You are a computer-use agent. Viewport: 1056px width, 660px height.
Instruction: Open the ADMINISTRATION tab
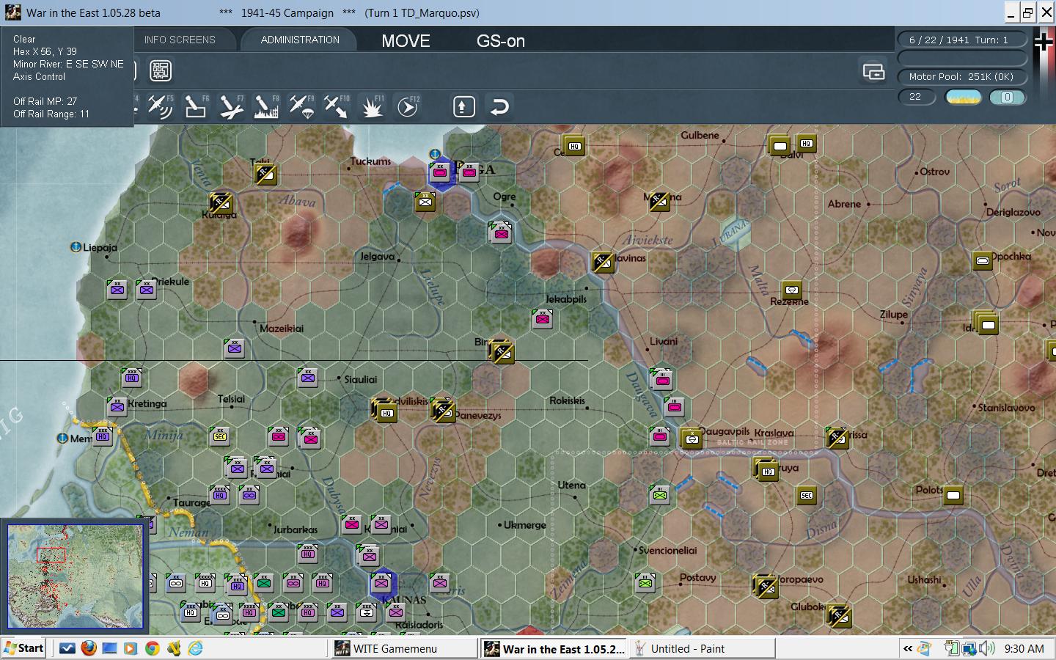point(300,40)
